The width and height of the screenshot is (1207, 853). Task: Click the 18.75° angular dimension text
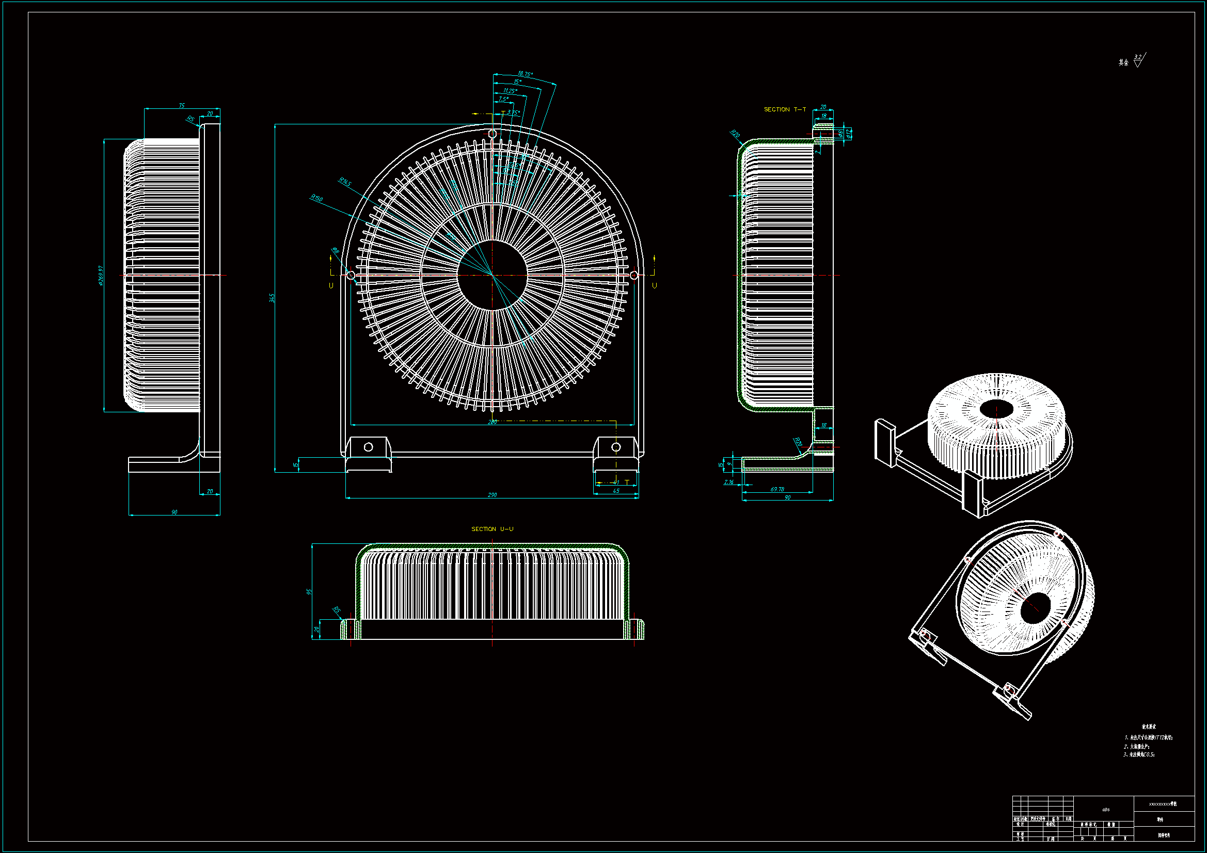[x=525, y=74]
